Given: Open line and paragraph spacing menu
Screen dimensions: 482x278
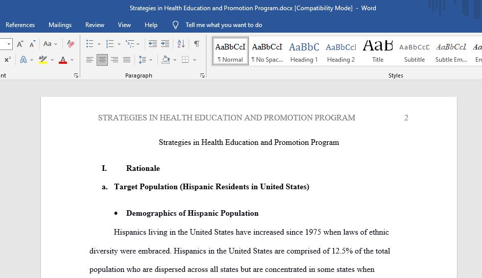Looking at the screenshot, I should [x=142, y=60].
